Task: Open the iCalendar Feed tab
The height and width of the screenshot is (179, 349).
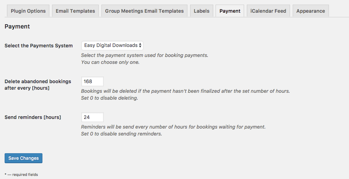Action: tap(268, 11)
